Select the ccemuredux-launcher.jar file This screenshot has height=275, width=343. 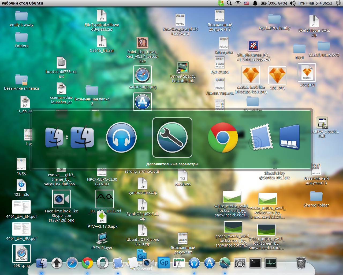61,88
